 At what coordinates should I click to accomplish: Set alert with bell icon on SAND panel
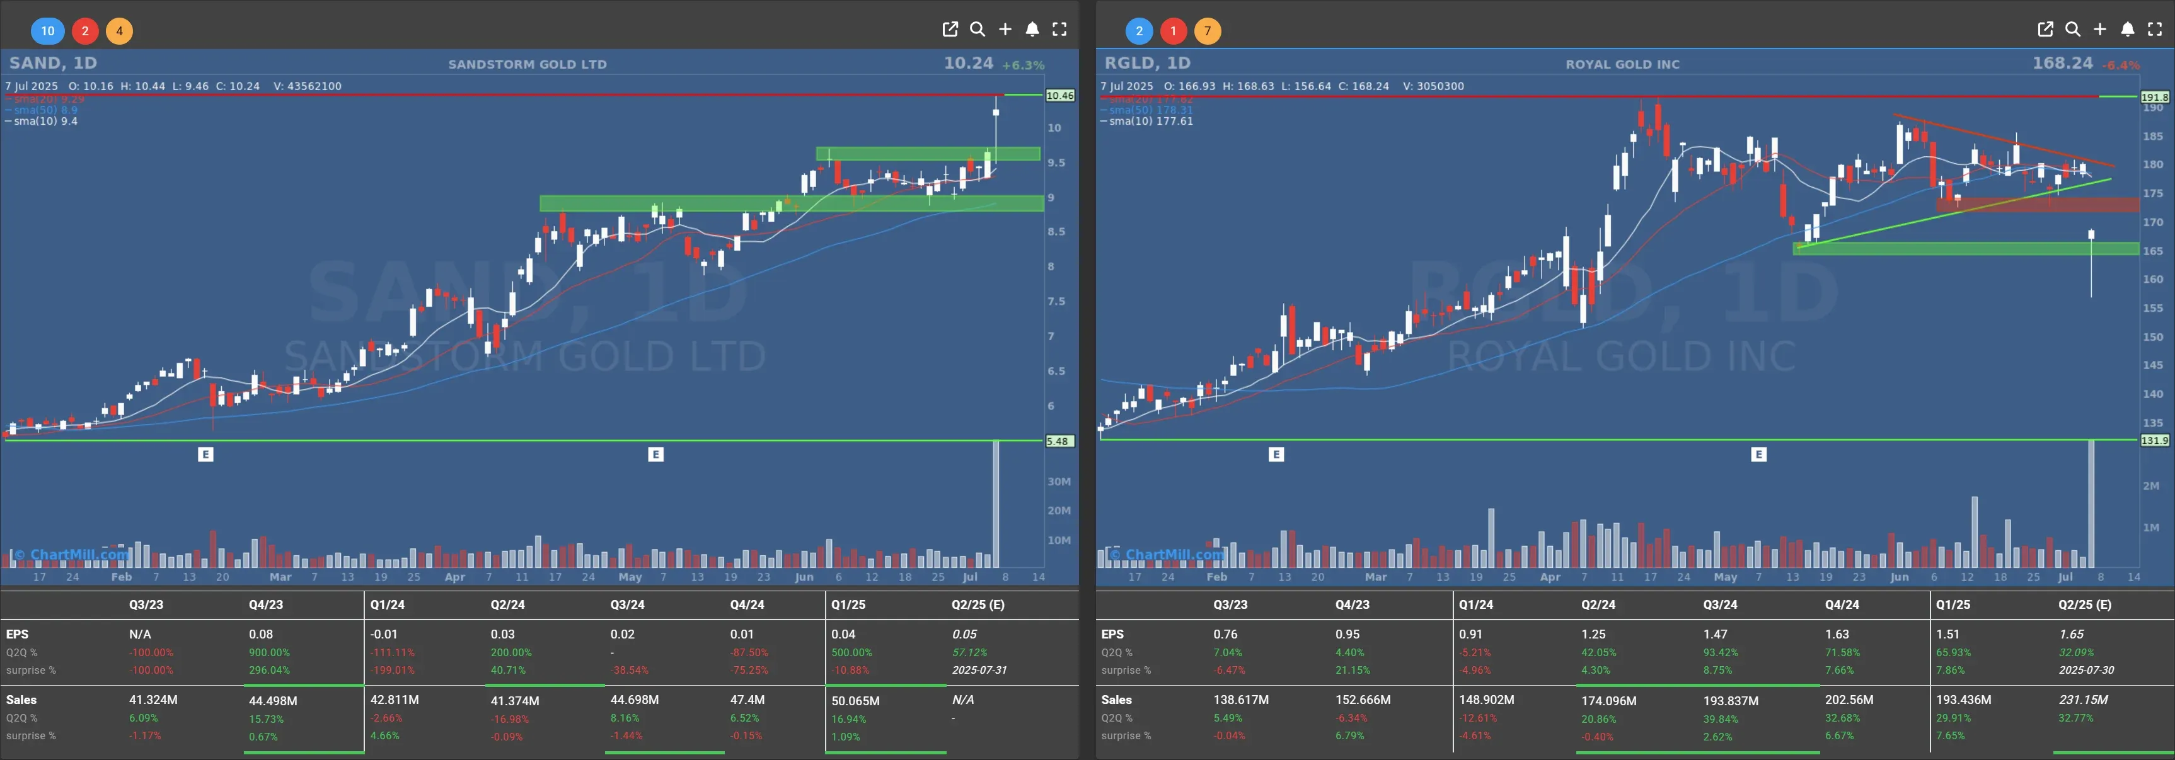1032,30
